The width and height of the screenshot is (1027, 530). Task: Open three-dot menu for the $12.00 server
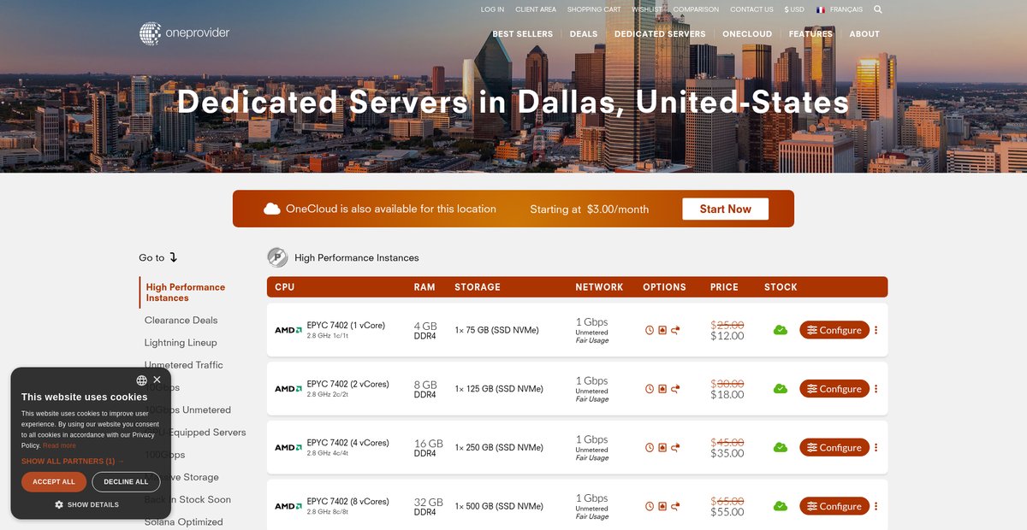(876, 330)
